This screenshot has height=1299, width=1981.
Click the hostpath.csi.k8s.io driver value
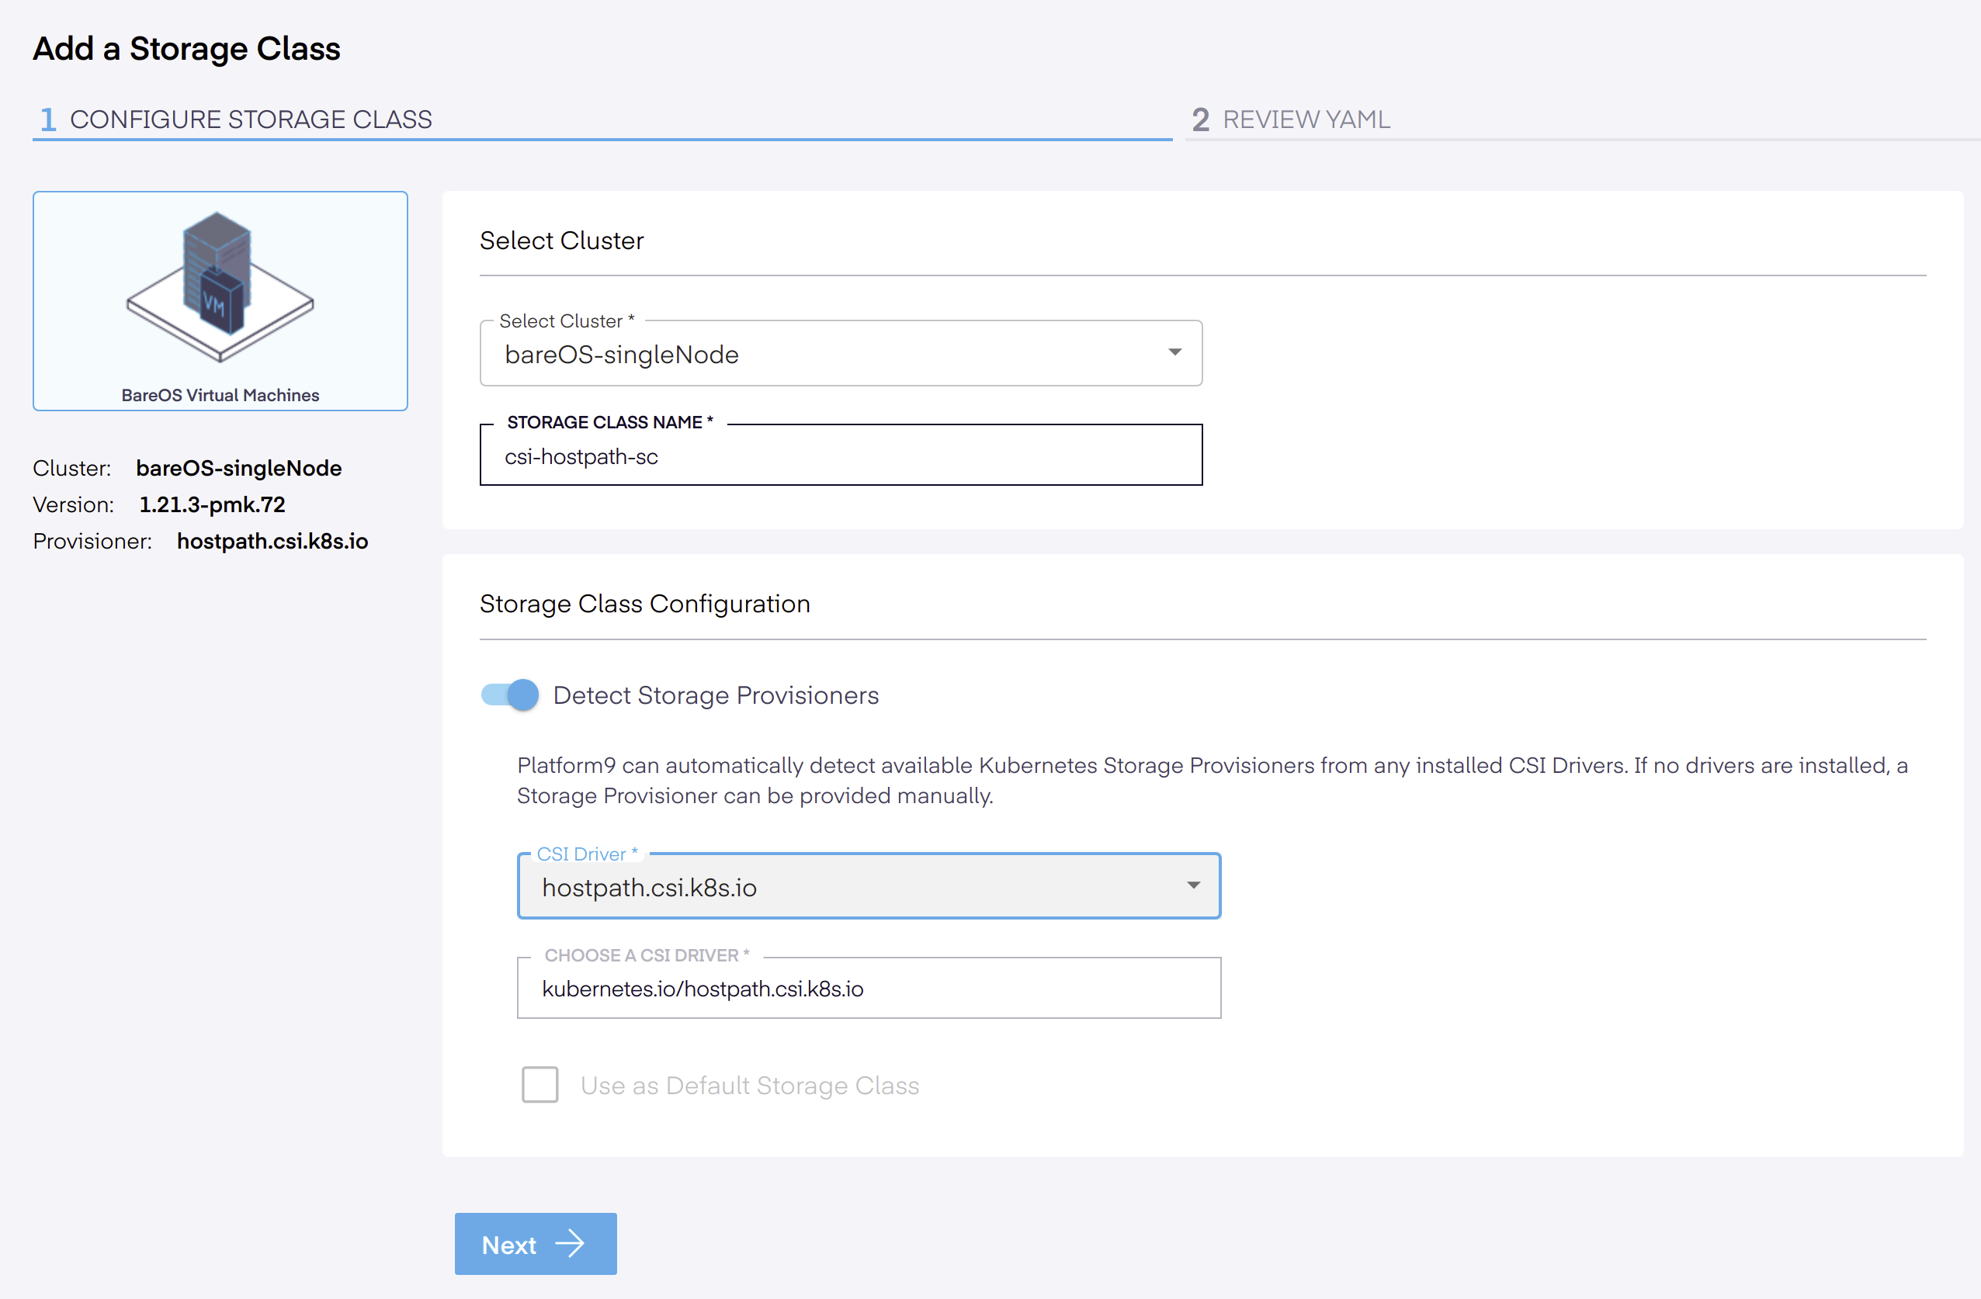[649, 888]
